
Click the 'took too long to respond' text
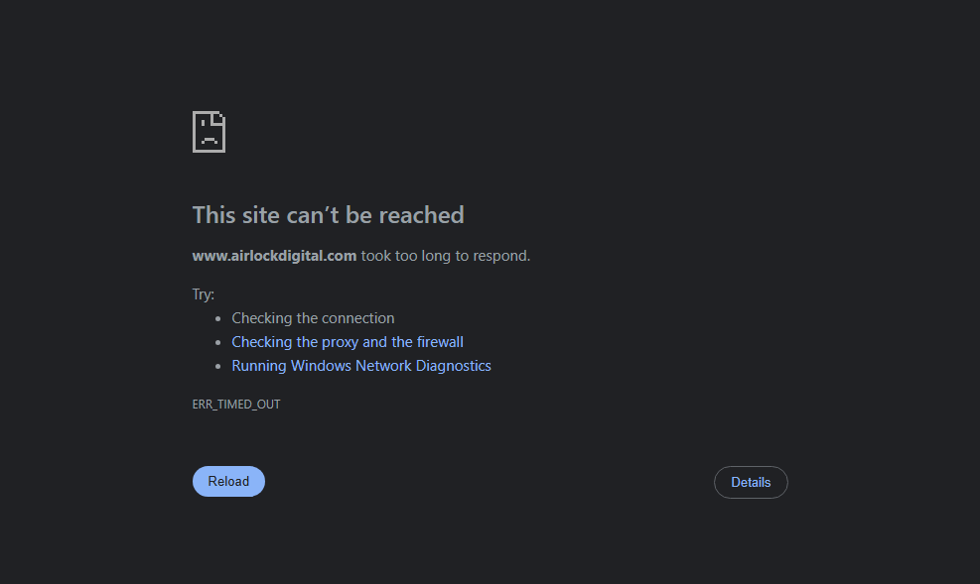coord(446,256)
